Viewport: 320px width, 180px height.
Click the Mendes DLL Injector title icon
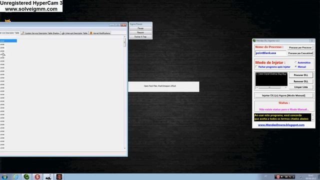(x=254, y=40)
